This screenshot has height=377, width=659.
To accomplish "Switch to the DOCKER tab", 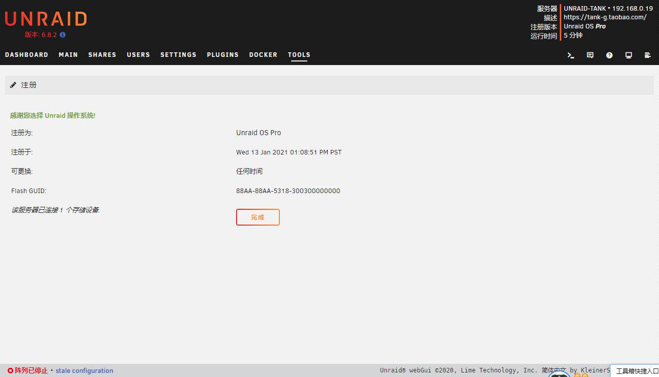I will click(x=263, y=55).
